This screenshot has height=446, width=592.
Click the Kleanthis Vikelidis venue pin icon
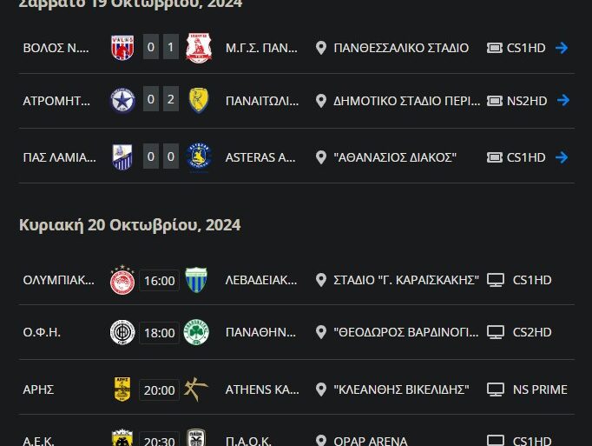321,389
